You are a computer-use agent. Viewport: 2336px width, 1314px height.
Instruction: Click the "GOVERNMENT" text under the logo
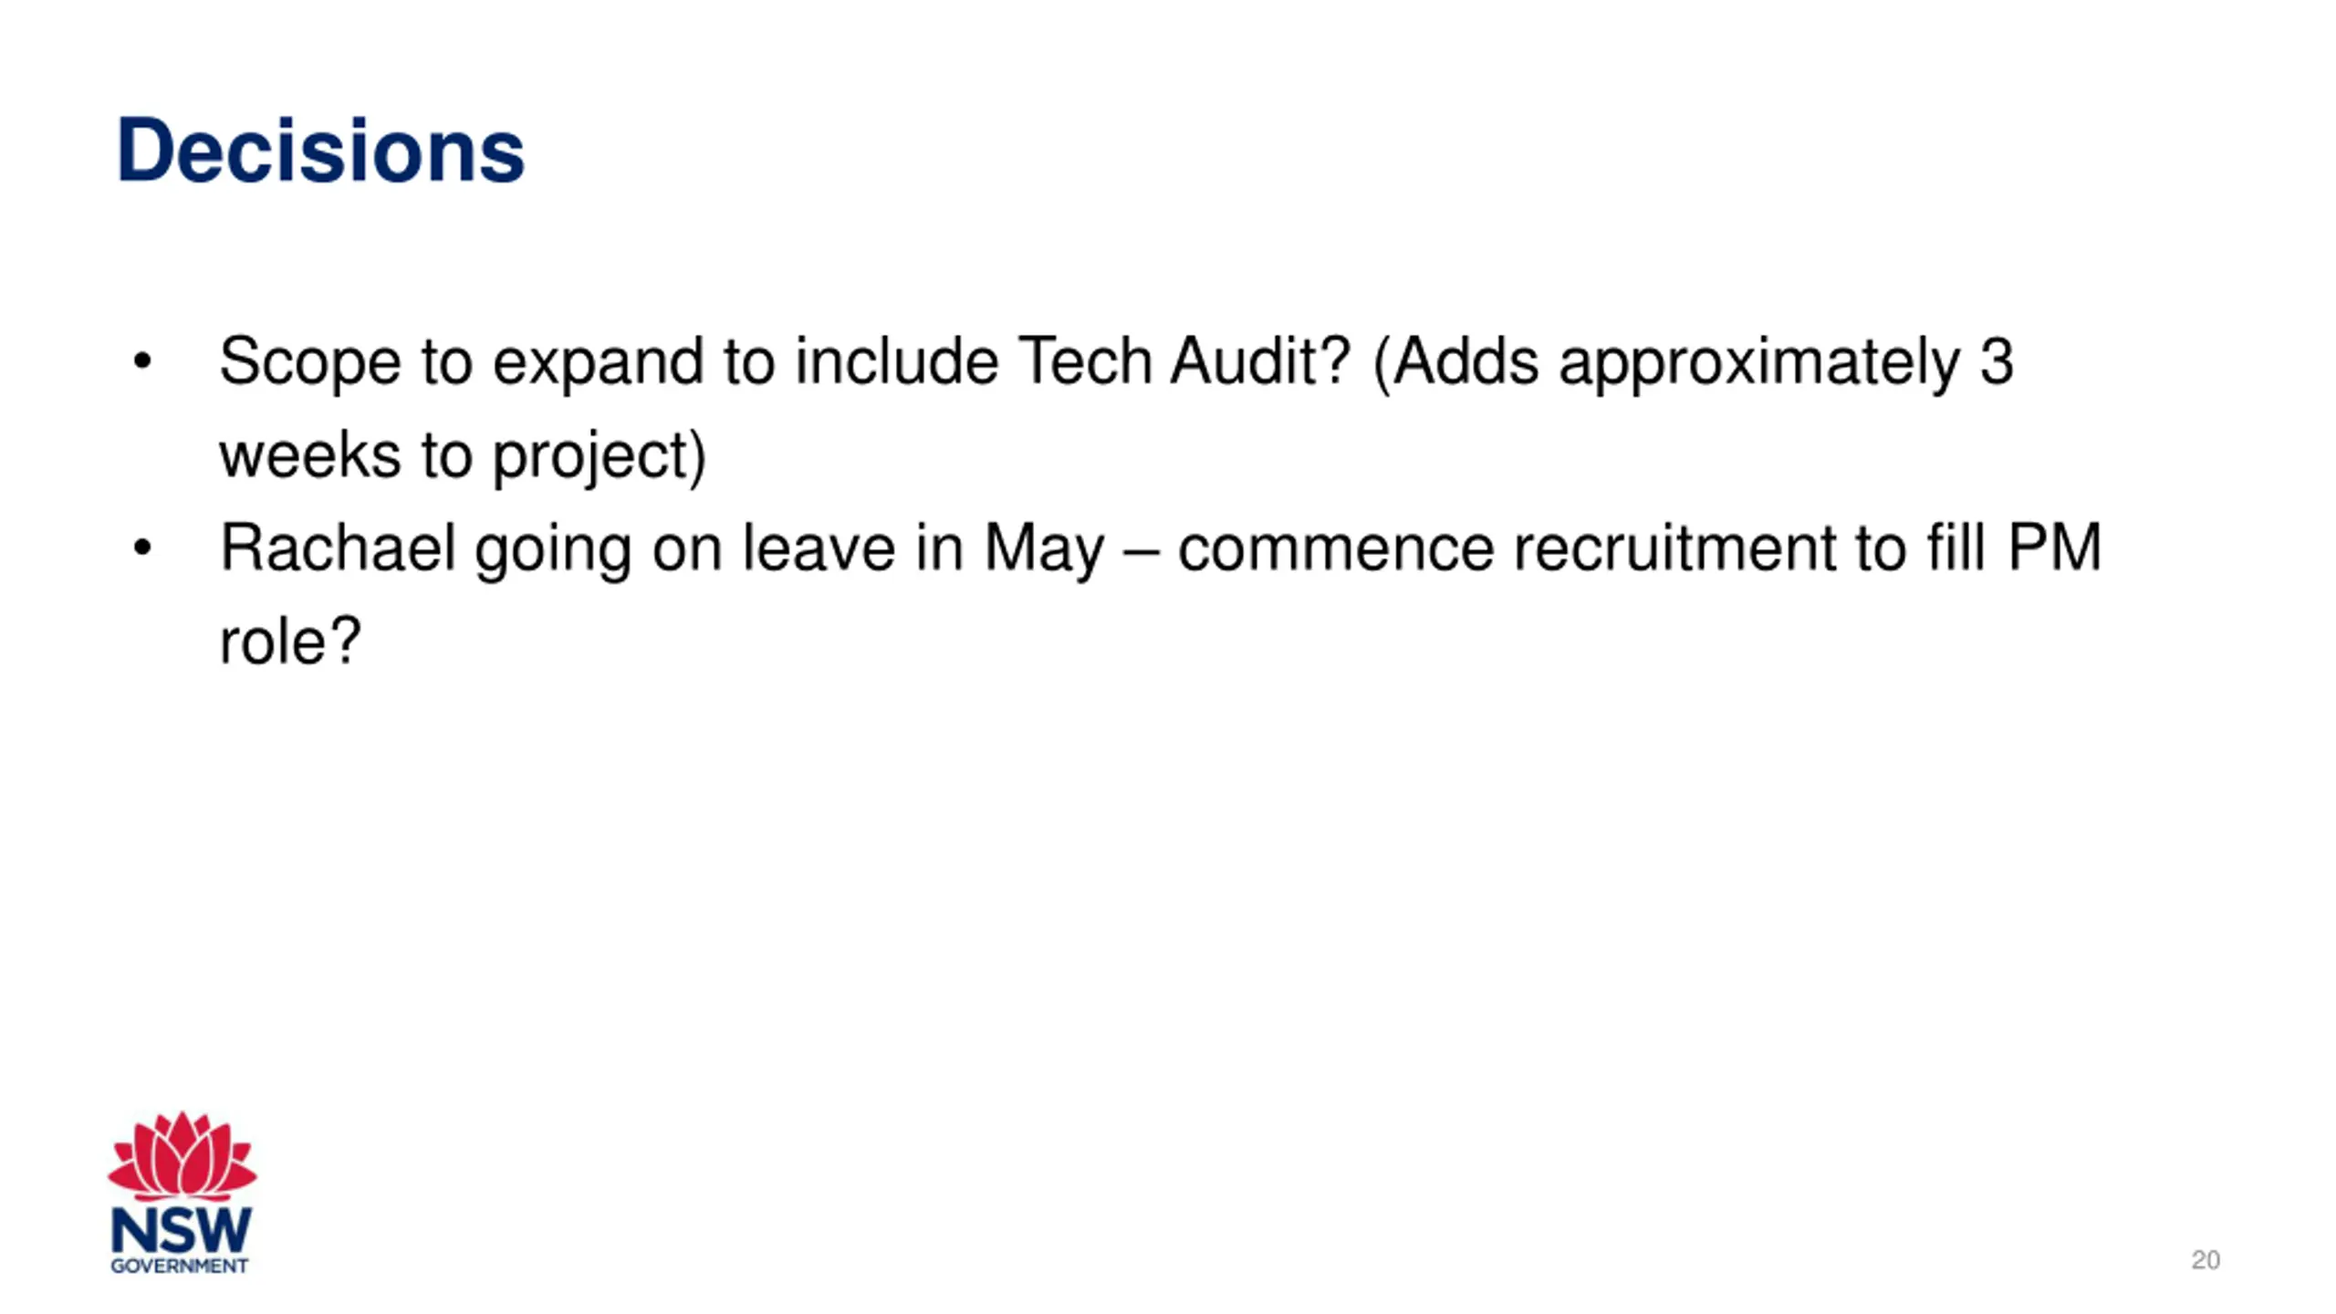(180, 1266)
